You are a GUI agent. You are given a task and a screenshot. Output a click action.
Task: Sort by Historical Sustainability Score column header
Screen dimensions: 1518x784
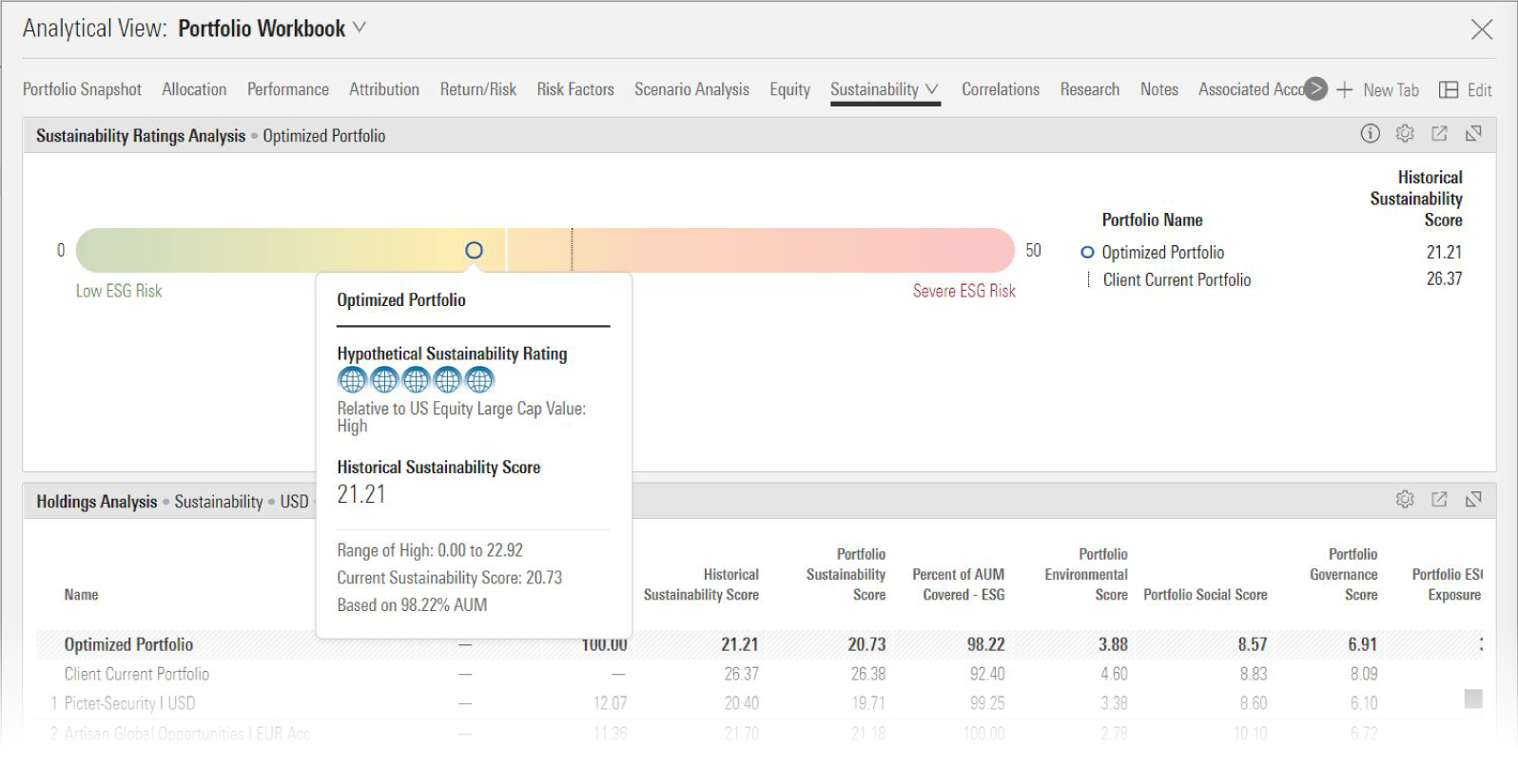point(701,584)
